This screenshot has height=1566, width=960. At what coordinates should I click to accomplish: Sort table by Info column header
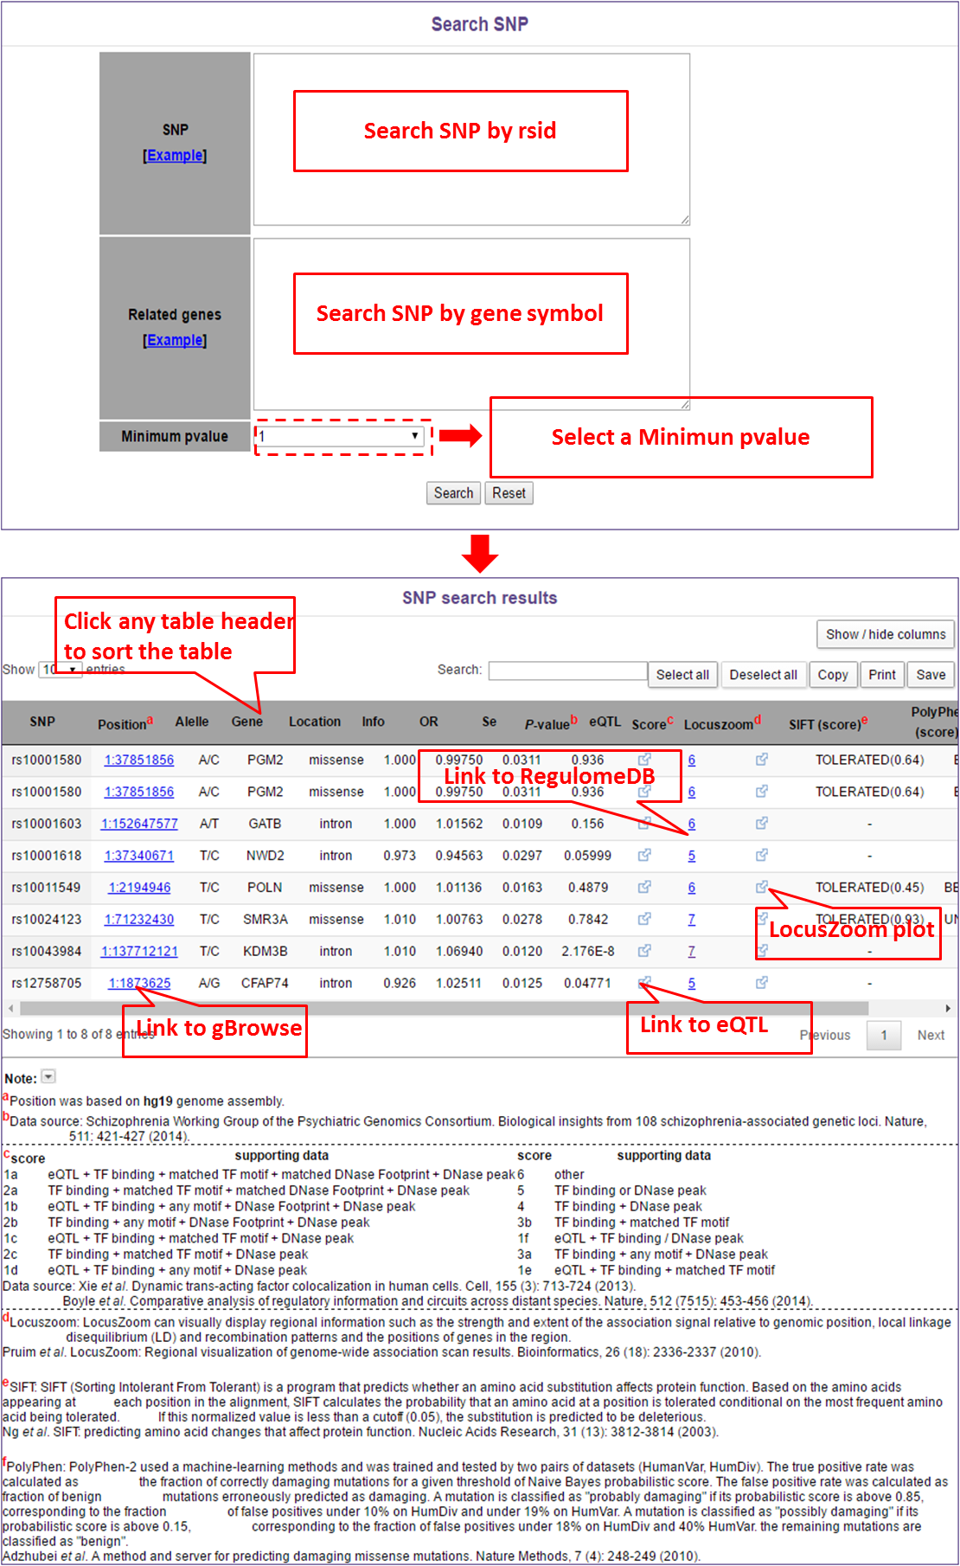(374, 722)
